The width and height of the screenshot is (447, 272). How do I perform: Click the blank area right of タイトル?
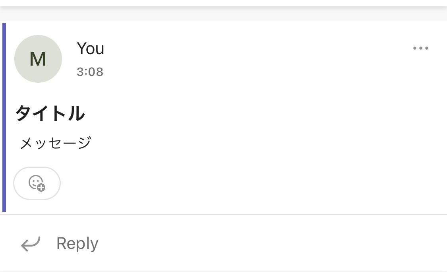257,113
